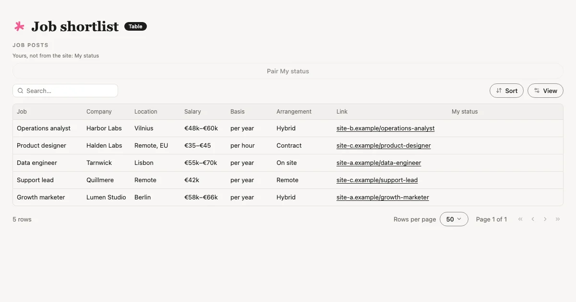Click the Lumen Studio company cell
Image resolution: width=576 pixels, height=302 pixels.
(x=106, y=197)
